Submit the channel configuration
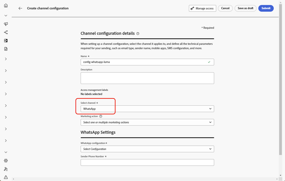This screenshot has width=285, height=181. [x=266, y=8]
